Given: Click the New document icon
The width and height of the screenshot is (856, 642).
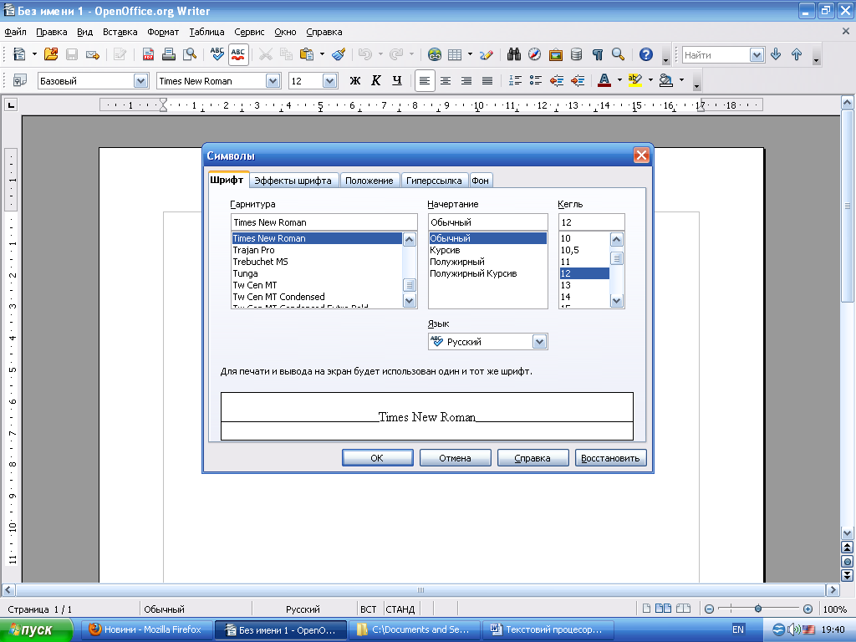Looking at the screenshot, I should 20,54.
